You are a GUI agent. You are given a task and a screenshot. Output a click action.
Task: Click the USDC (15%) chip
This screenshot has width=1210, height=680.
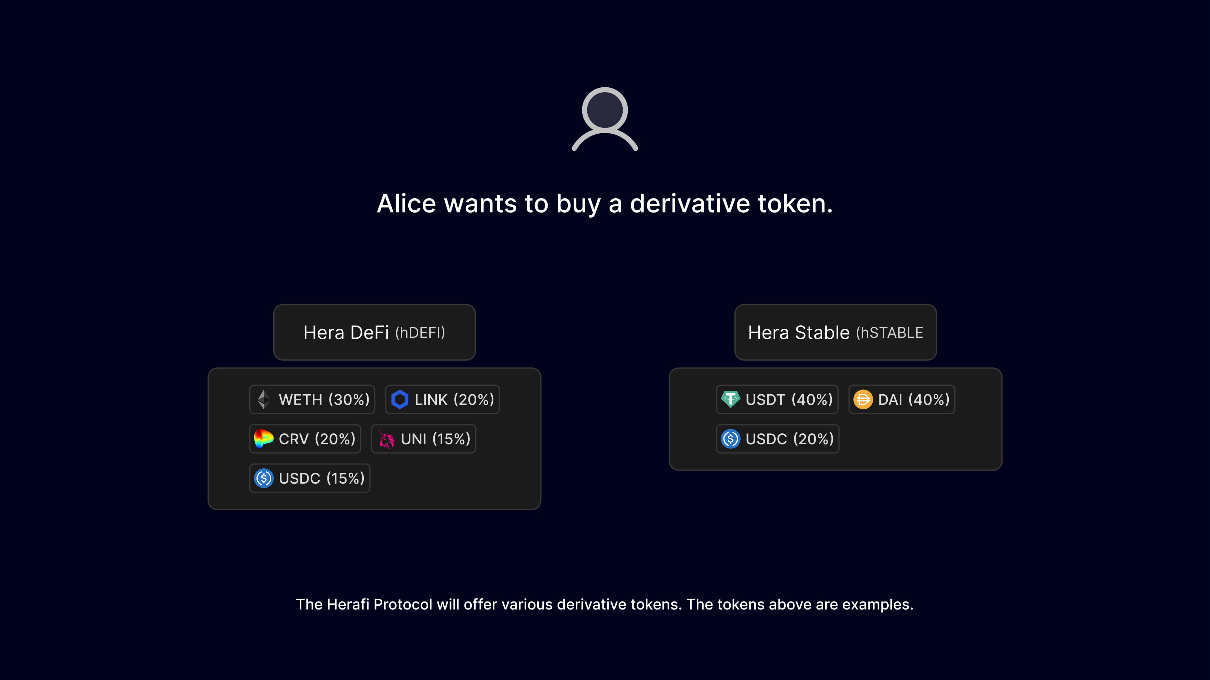point(310,478)
